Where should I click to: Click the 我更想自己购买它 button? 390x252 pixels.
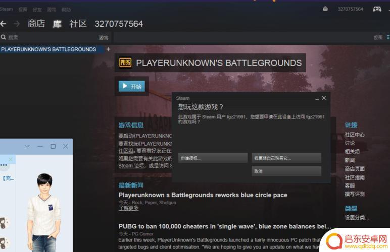pyautogui.click(x=286, y=158)
